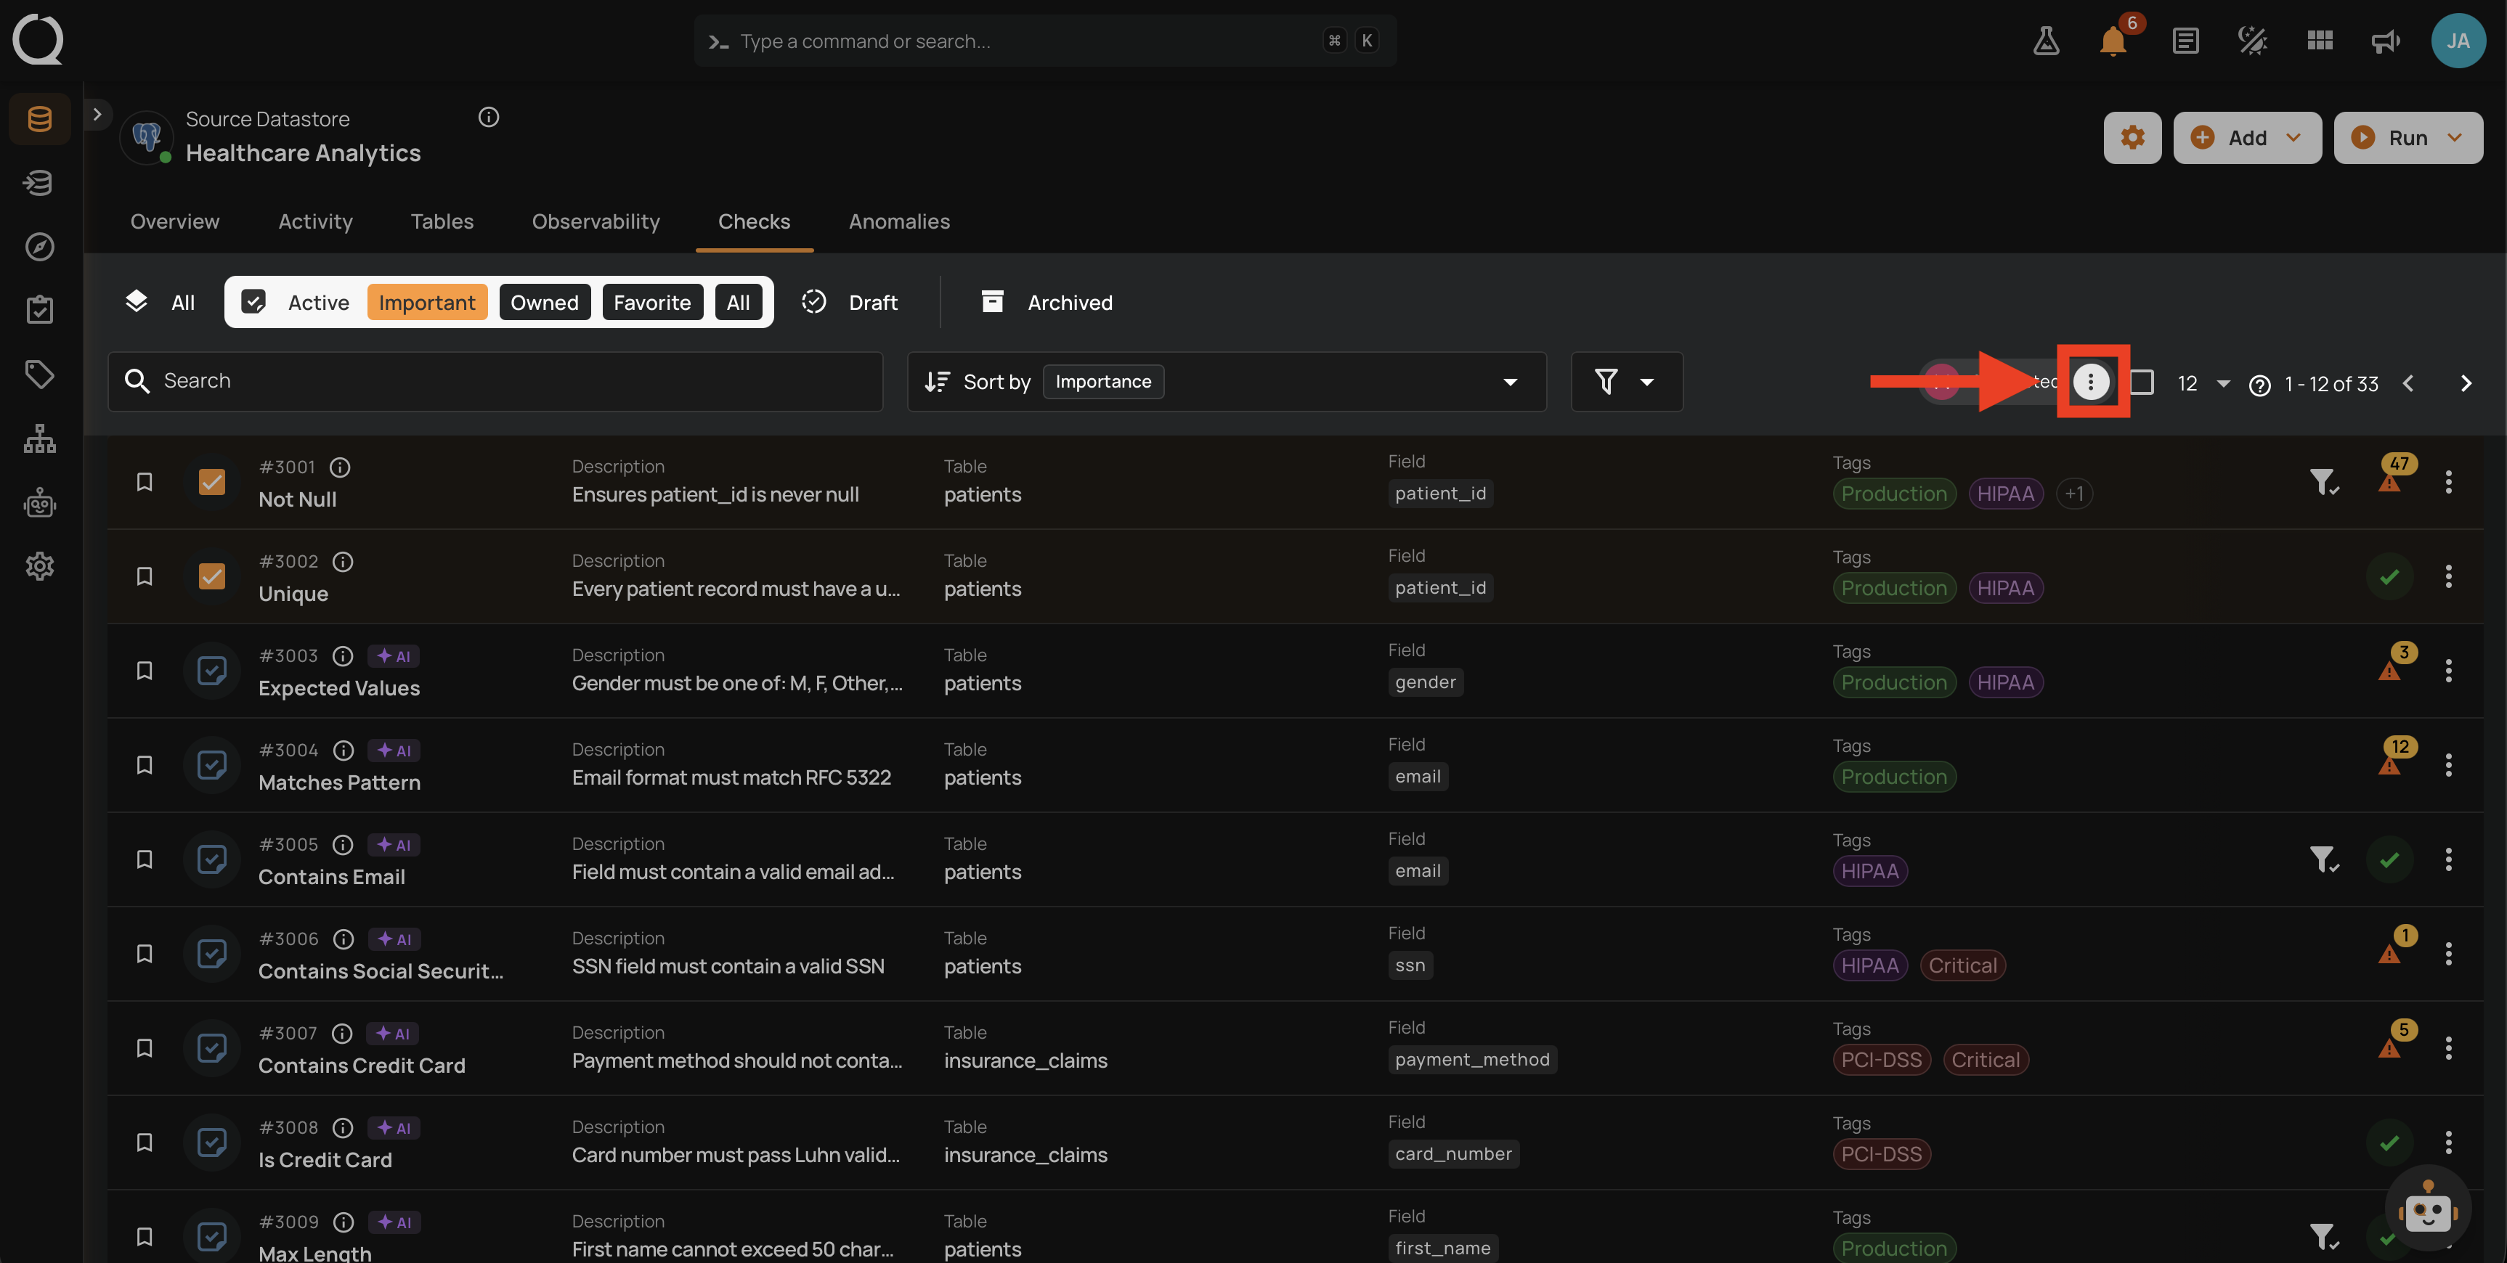Open row menu for #3001 Not Null

pyautogui.click(x=2449, y=482)
